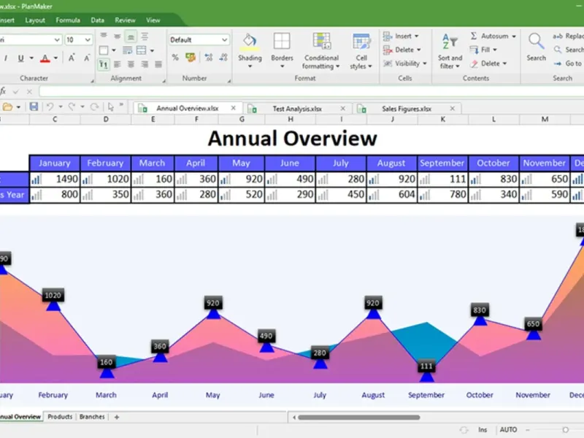584x438 pixels.
Task: Click Delete in the Contents group
Action: tap(488, 64)
